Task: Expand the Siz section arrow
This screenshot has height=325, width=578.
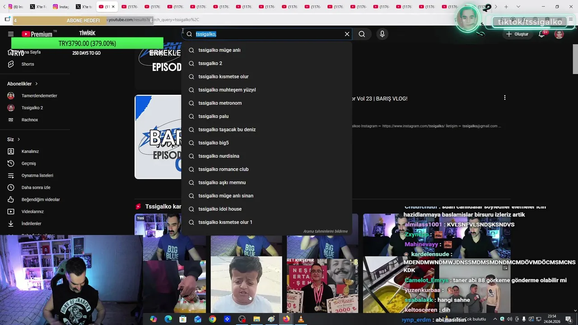Action: 19,139
